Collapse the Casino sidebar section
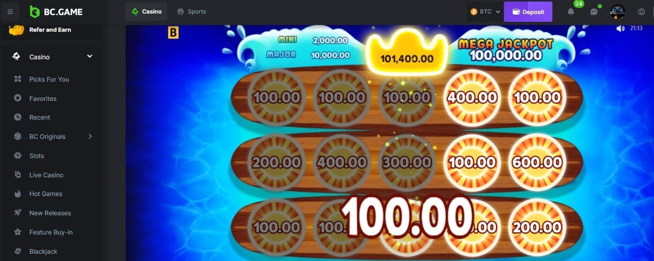This screenshot has width=654, height=261. [90, 57]
